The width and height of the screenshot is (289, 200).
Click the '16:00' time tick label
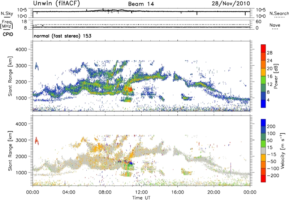point(177,192)
